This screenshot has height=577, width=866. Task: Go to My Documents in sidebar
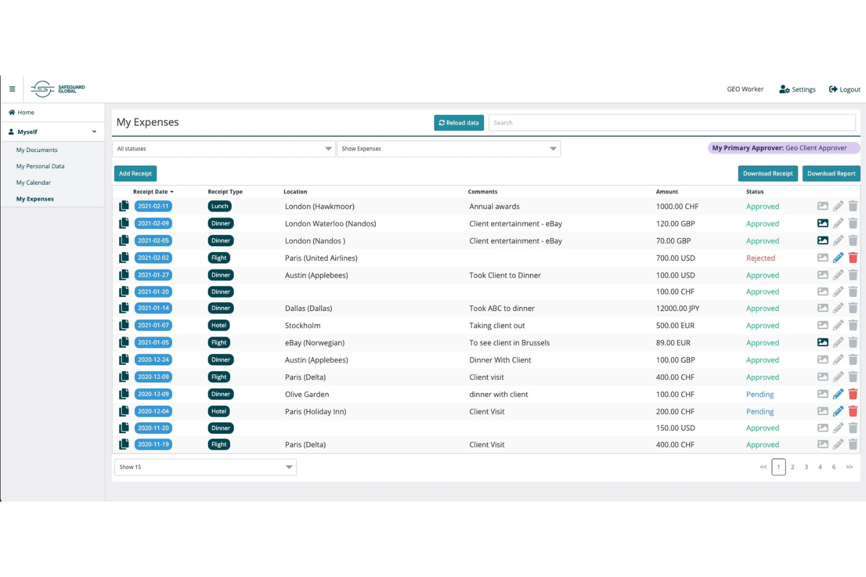(37, 150)
